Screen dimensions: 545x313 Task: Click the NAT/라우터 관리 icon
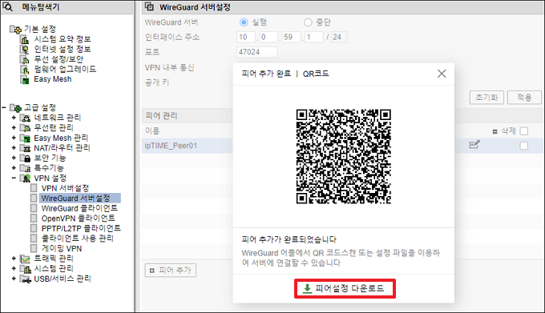coord(26,148)
